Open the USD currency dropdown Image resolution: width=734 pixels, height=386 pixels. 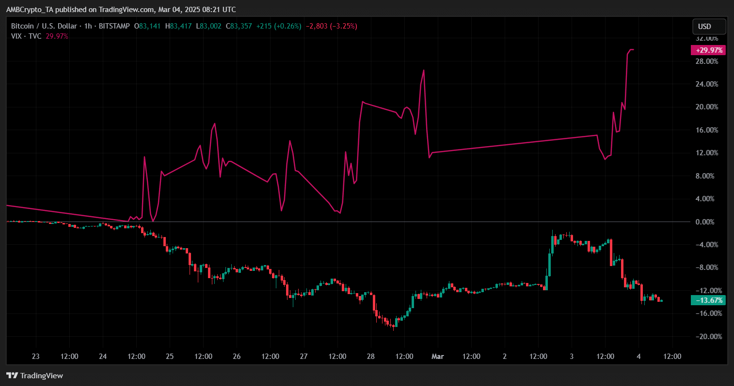708,27
